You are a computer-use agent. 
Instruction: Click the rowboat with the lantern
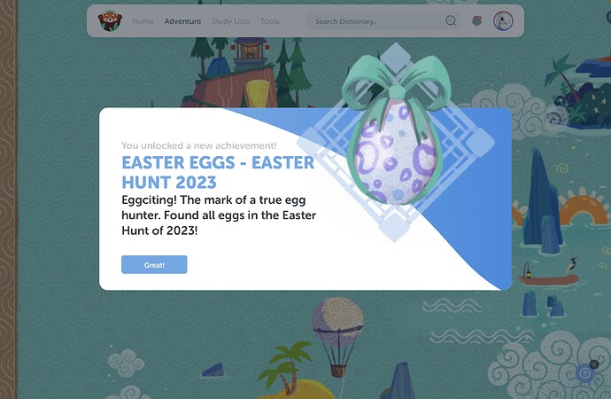coord(549,273)
